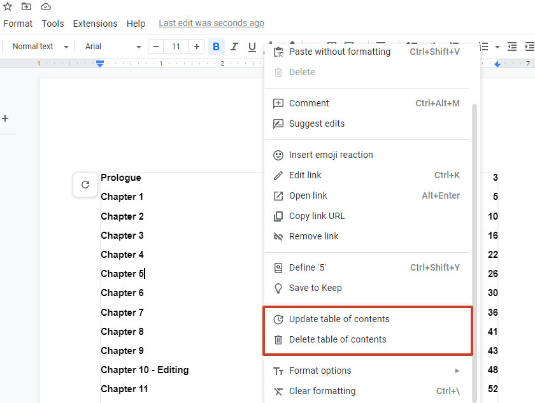The image size is (535, 403).
Task: Select the increase indent icon
Action: click(530, 46)
